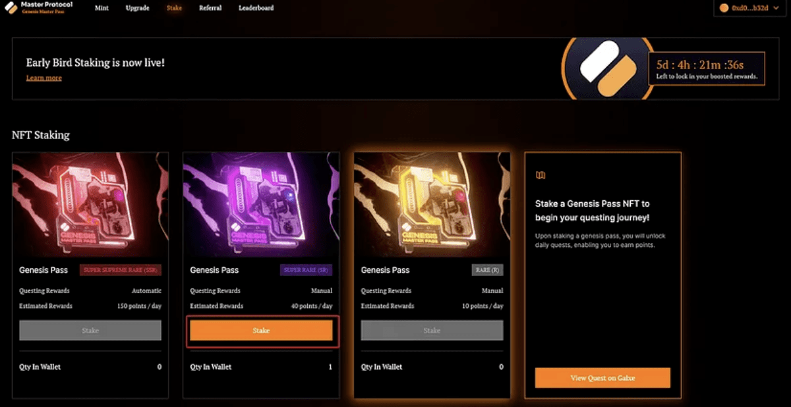
Task: Go to the Referral tab
Action: point(210,8)
